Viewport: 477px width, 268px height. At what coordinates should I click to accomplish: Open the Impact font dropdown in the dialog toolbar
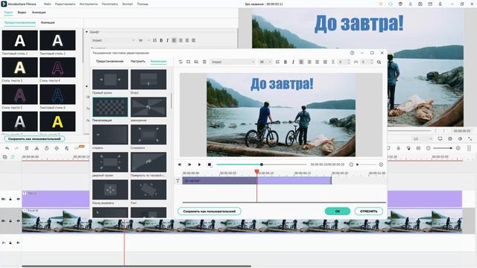[233, 62]
